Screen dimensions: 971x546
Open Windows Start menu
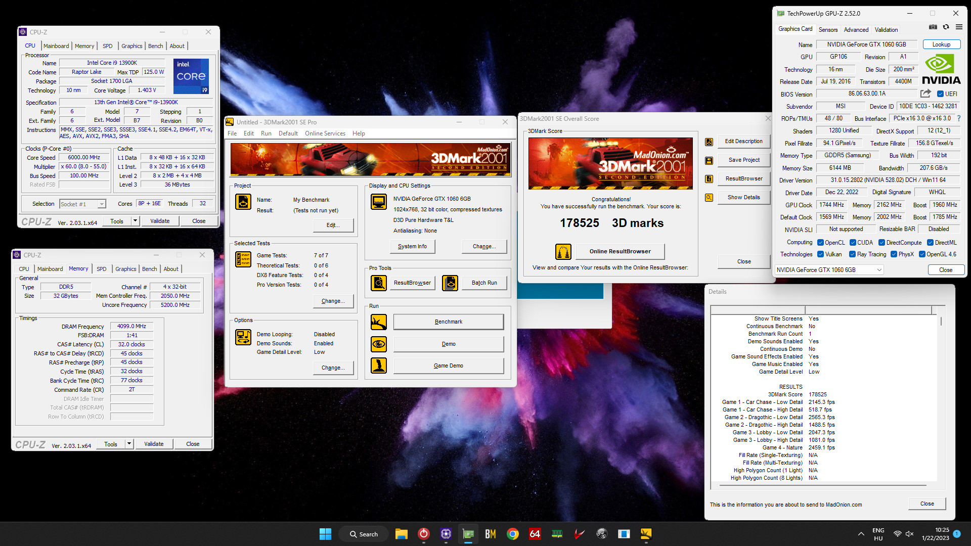(x=325, y=534)
